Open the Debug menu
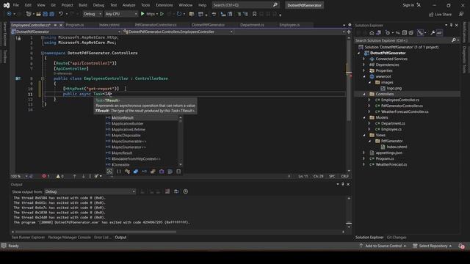This screenshot has height=264, width=470. pos(98,5)
